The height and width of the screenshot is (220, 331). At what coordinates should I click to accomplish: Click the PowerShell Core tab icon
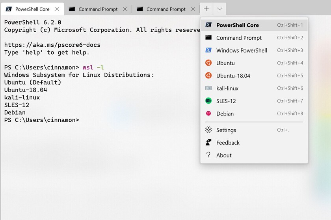(9, 9)
